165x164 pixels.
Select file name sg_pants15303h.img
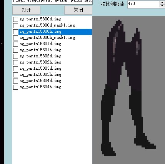40,75
